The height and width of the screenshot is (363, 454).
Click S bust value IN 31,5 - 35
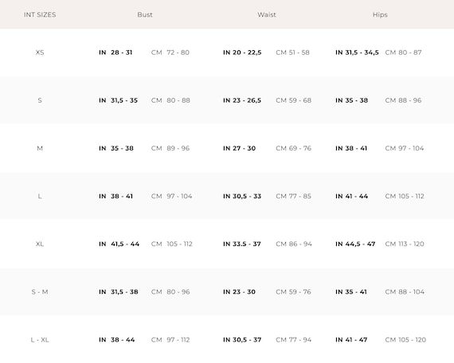pyautogui.click(x=118, y=100)
